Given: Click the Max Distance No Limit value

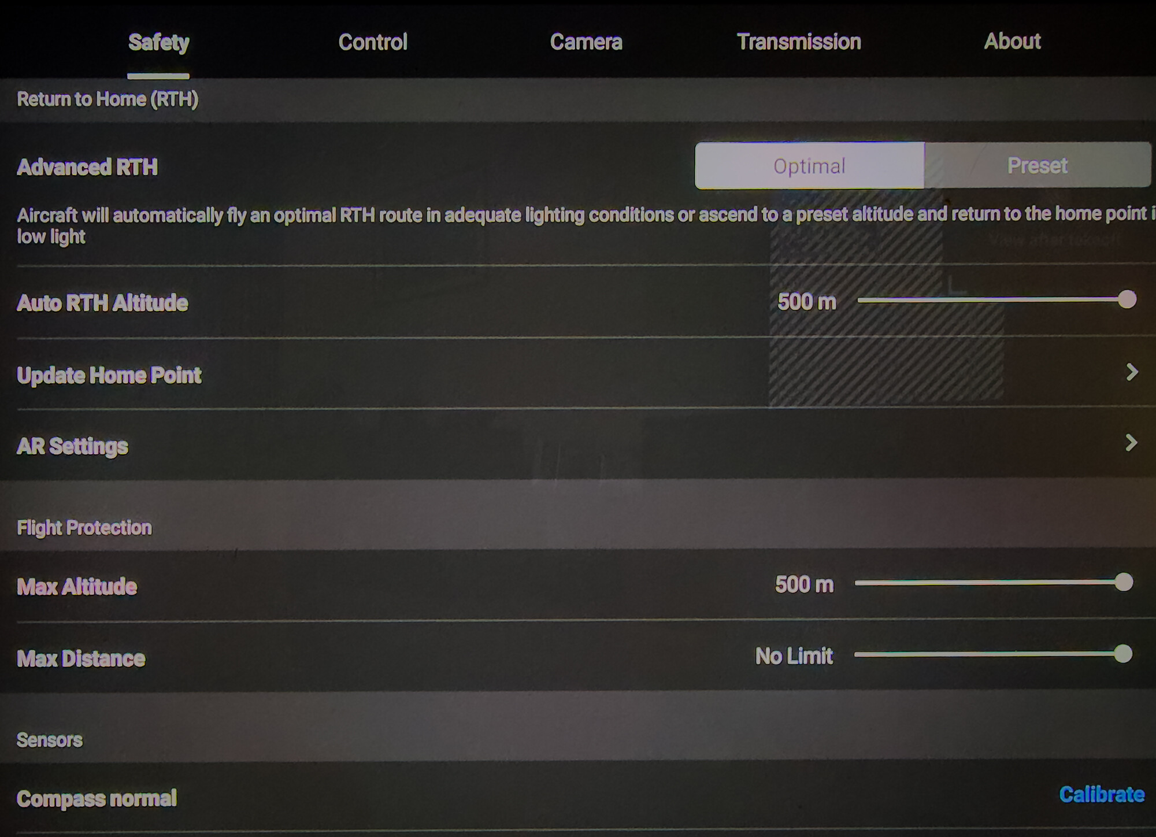Looking at the screenshot, I should tap(794, 656).
